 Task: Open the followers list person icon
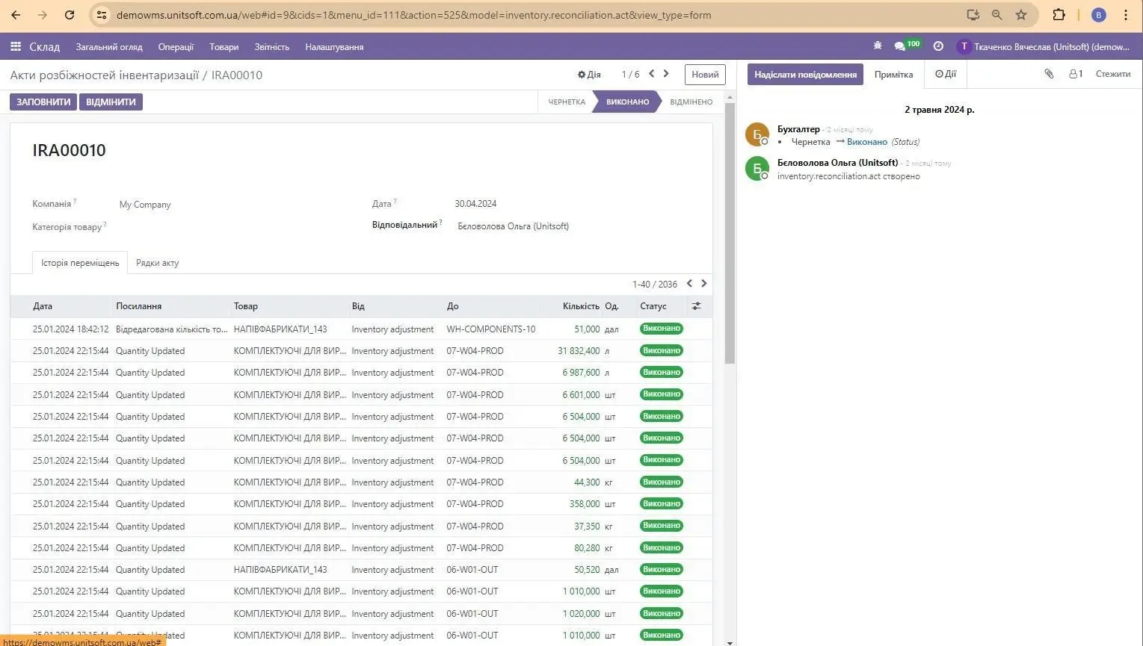point(1073,74)
